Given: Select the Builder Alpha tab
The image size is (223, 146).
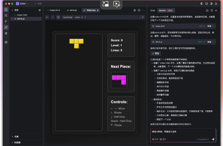Looking at the screenshot, I should click(166, 10).
